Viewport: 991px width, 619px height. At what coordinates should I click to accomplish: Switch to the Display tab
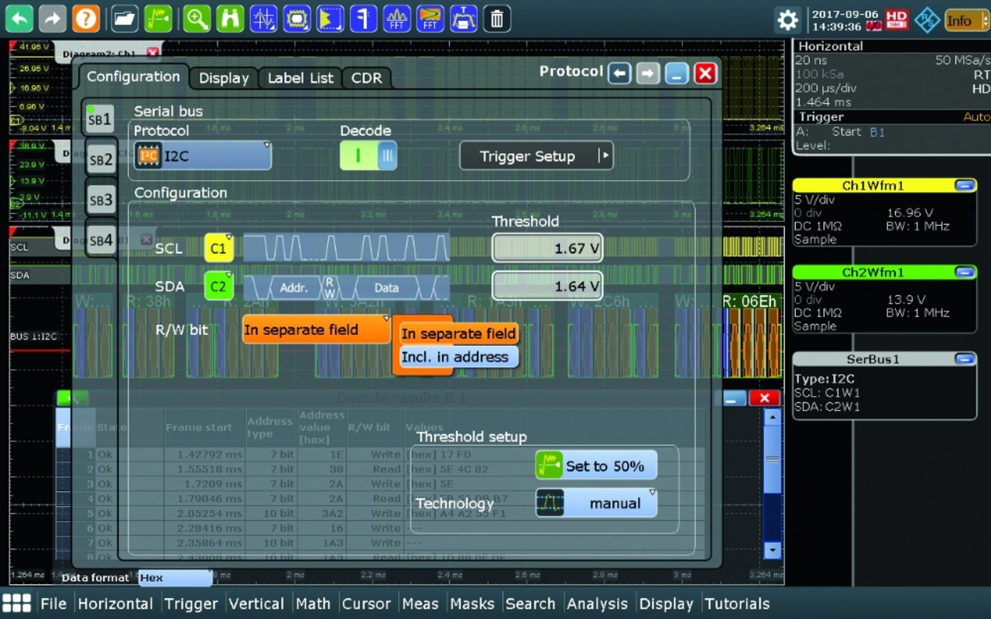224,78
